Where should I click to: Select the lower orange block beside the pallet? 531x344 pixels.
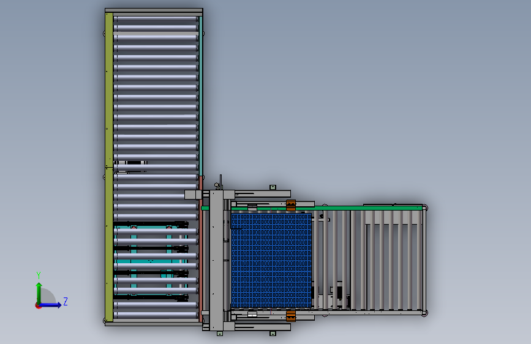coord(291,316)
